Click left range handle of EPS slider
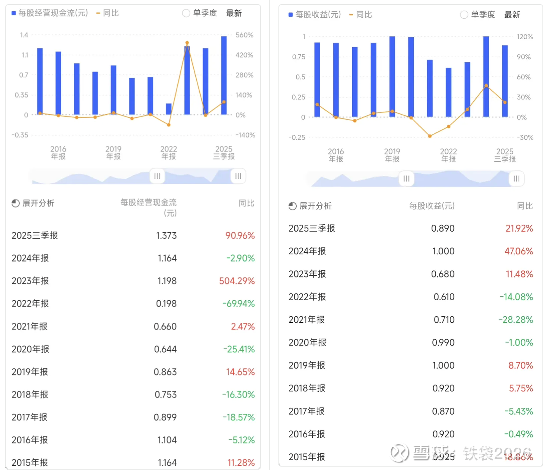The width and height of the screenshot is (547, 470). tap(406, 179)
